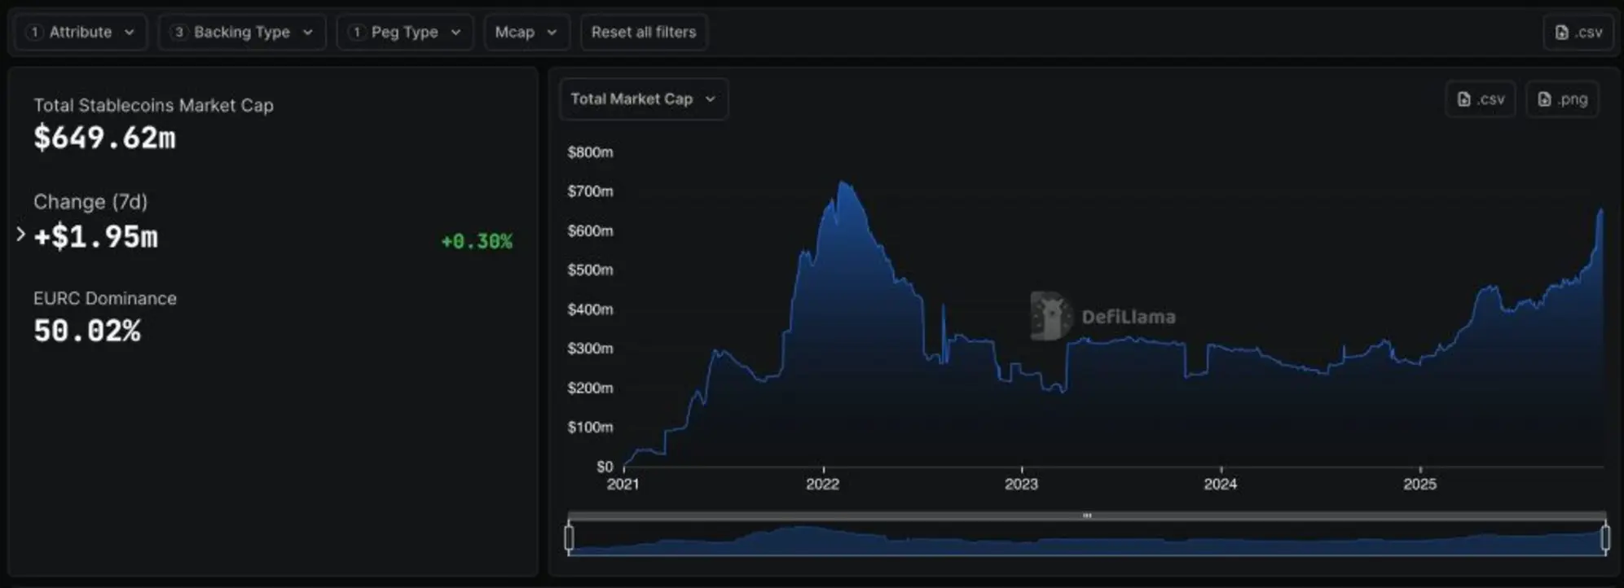Click the DefiLlama watermark logo on chart
Image resolution: width=1624 pixels, height=588 pixels.
click(1050, 316)
